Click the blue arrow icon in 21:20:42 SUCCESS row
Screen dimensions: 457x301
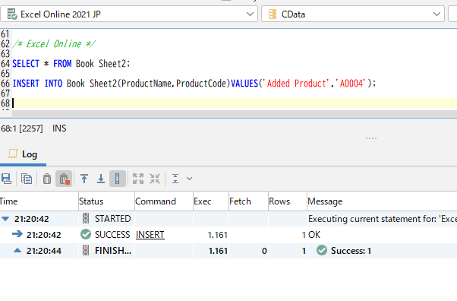click(x=17, y=234)
